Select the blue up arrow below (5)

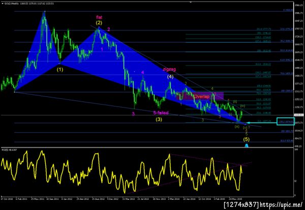(x=247, y=146)
